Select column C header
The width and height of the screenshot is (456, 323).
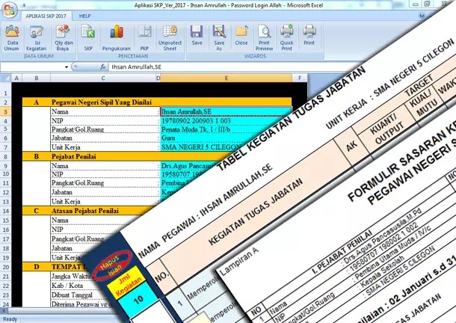[103, 78]
